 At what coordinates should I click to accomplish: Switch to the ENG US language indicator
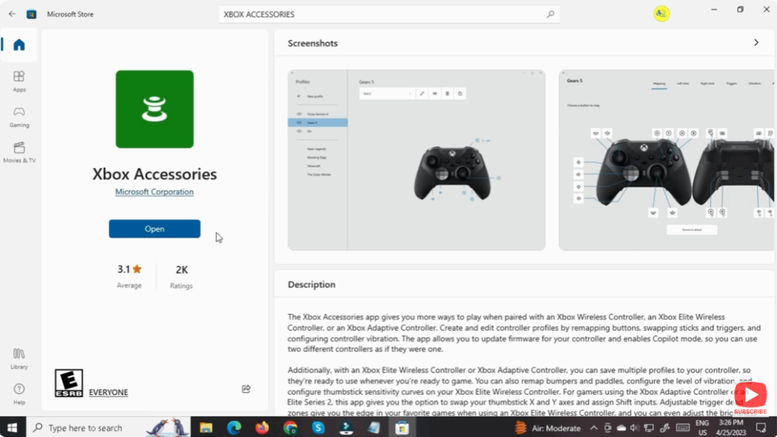[x=702, y=427]
